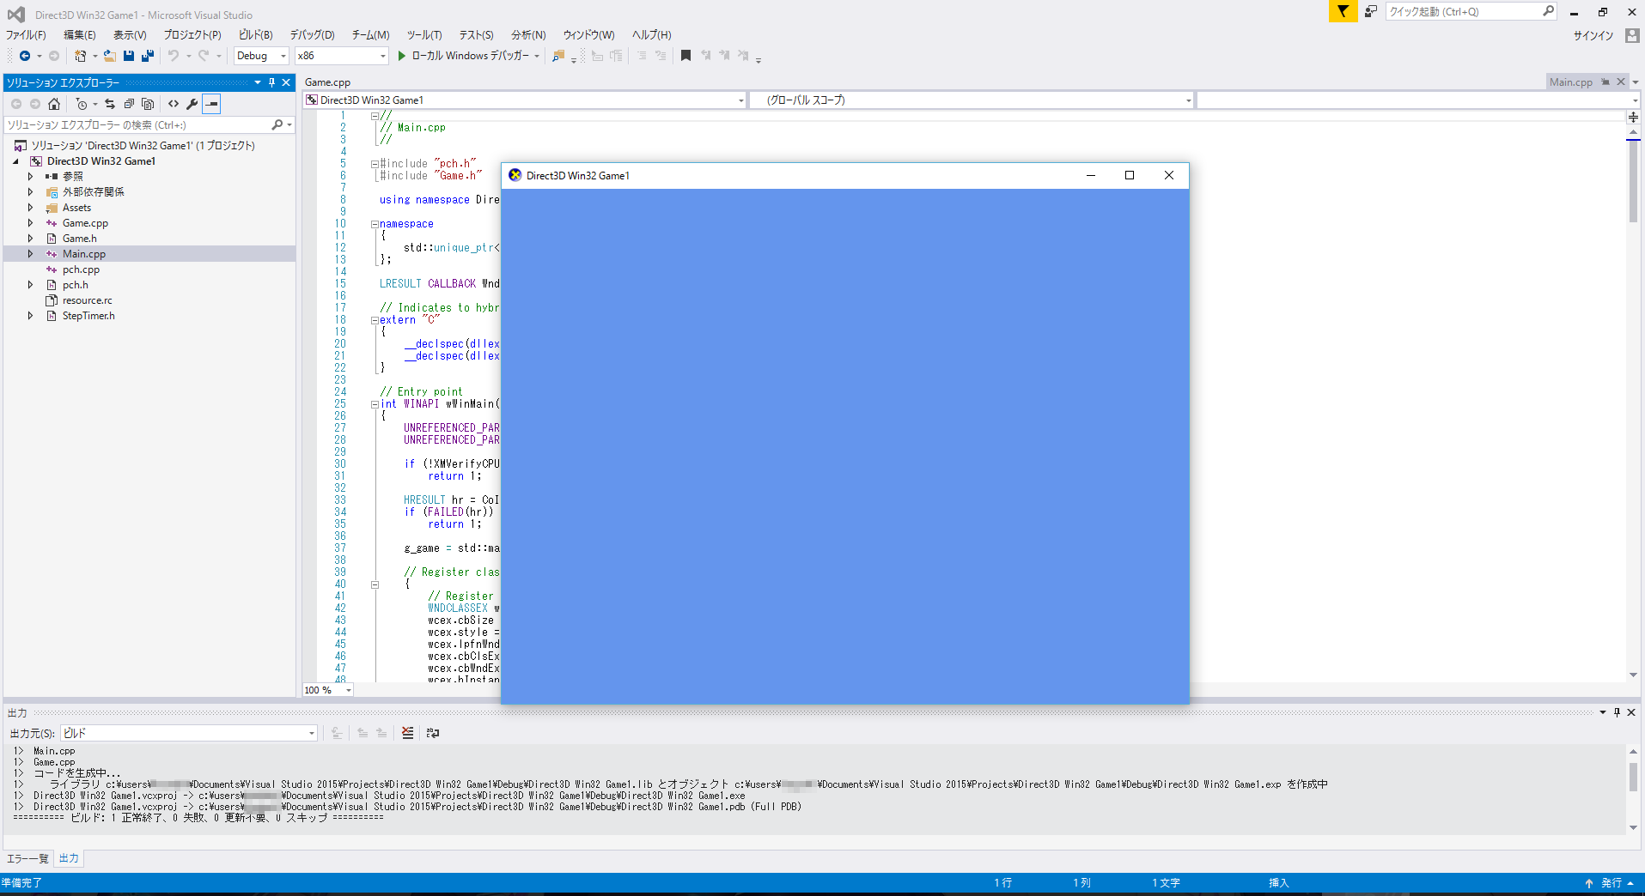Screen dimensions: 1645x896
Task: Toggle the Preview Selected Items button
Action: coord(211,104)
